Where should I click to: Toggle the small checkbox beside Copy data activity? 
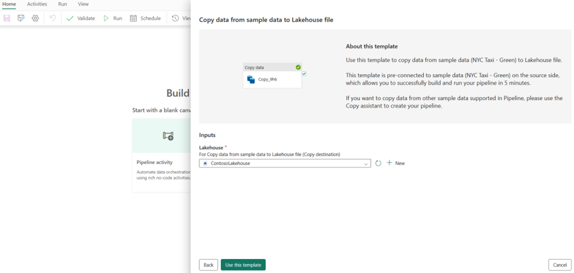tap(304, 73)
